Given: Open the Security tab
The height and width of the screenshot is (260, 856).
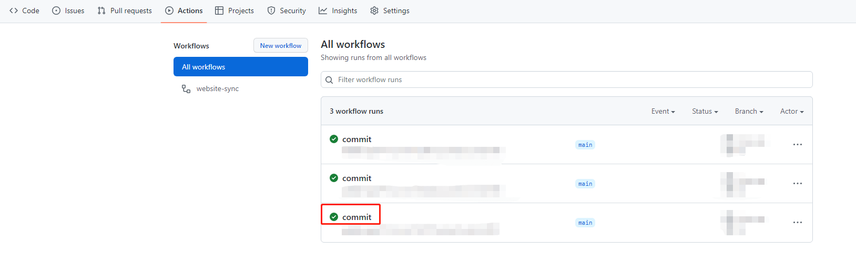Looking at the screenshot, I should click(x=286, y=11).
